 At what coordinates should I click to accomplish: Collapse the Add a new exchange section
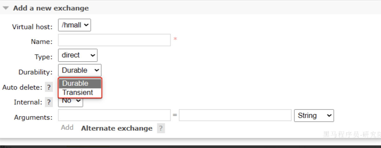(x=6, y=8)
